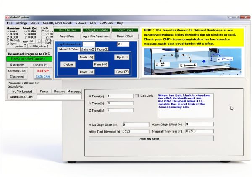Jog Back (+Y) button

coord(86,57)
